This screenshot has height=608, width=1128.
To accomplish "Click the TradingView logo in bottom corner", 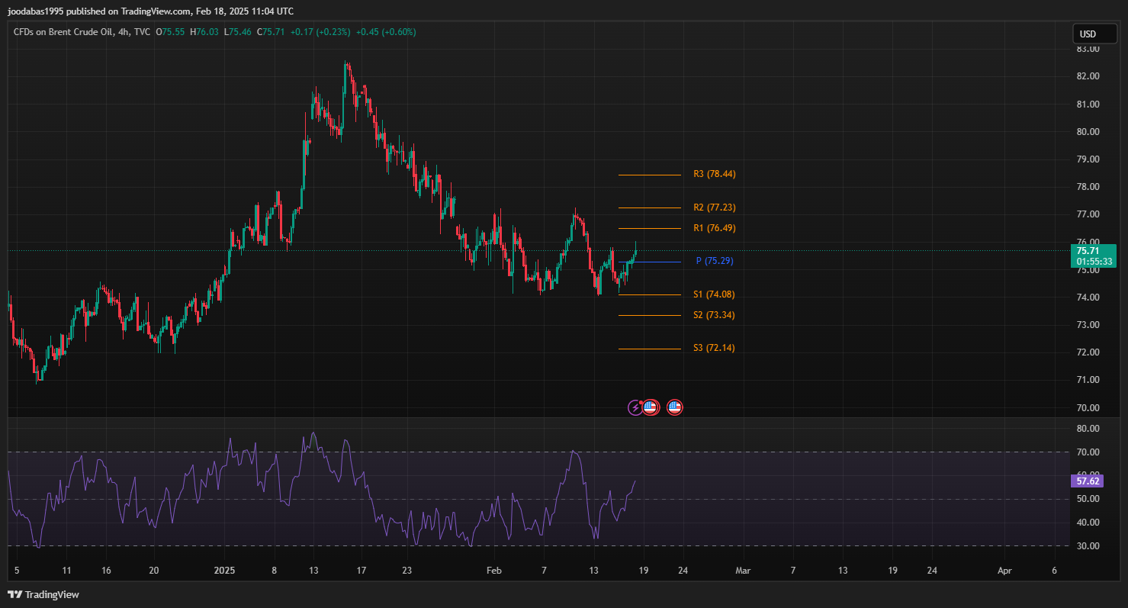I will click(43, 594).
